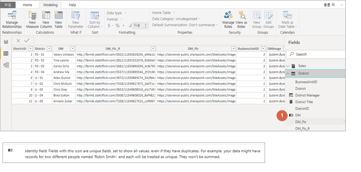The image size is (361, 172).
Task: Select the District Manager field
Action: click(308, 95)
